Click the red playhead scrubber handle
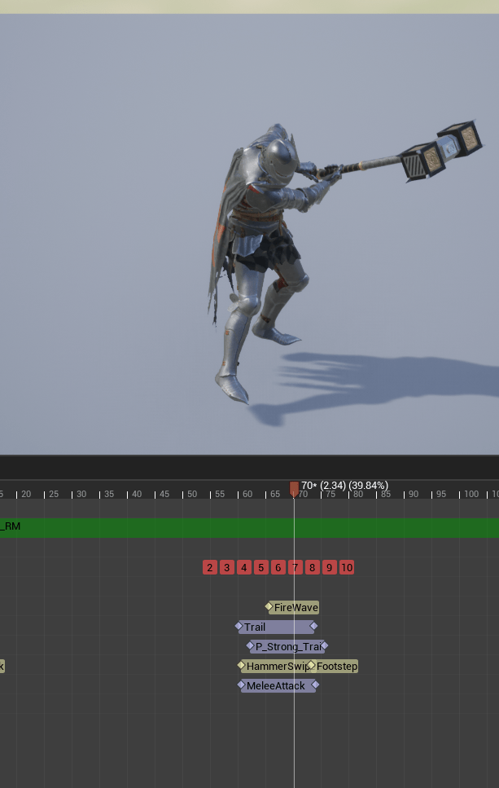 pos(294,487)
